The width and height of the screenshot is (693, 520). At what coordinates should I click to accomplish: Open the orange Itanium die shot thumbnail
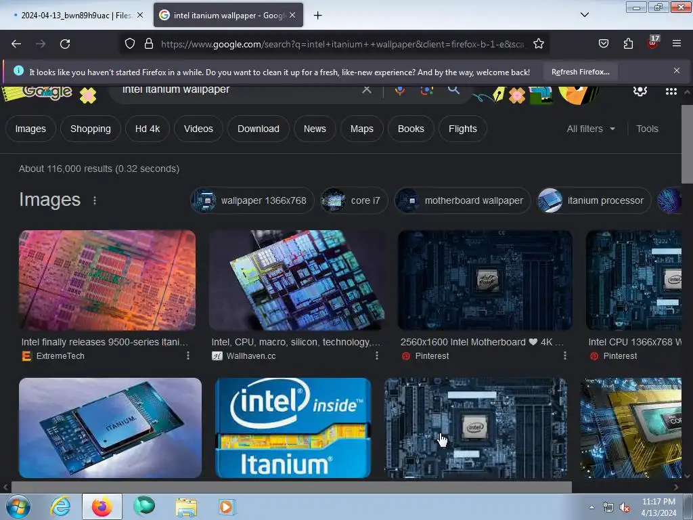point(107,280)
